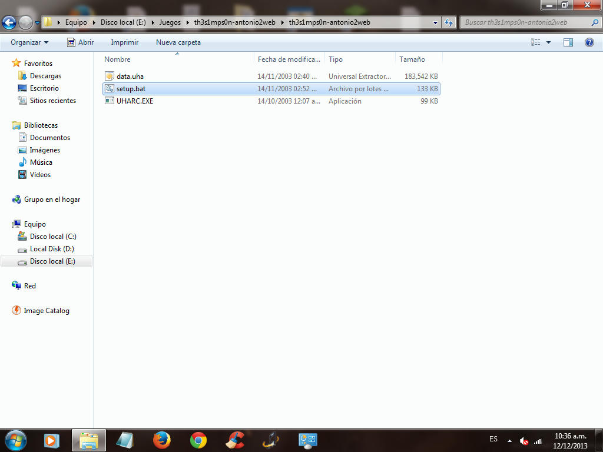
Task: Mute the volume speaker tray icon
Action: [524, 441]
